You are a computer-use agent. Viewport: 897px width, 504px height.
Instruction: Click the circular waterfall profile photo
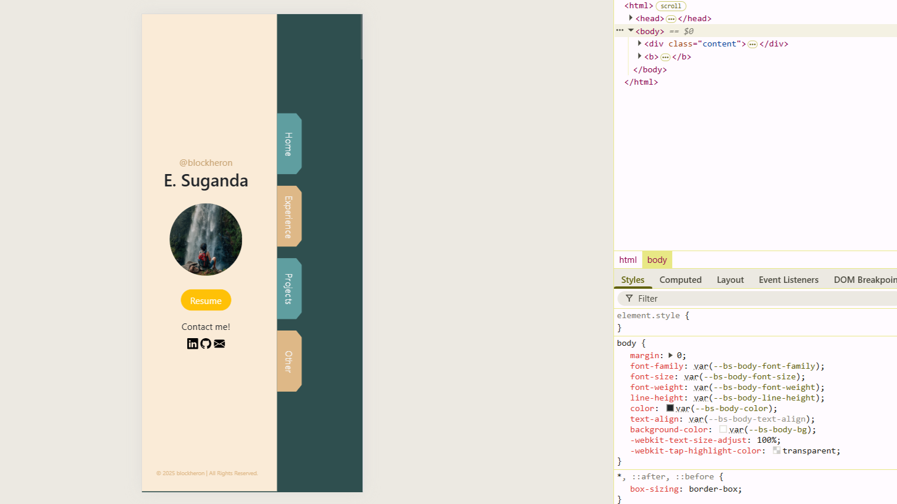(206, 239)
